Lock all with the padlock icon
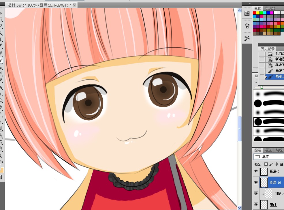The image size is (284, 210). tap(281, 164)
